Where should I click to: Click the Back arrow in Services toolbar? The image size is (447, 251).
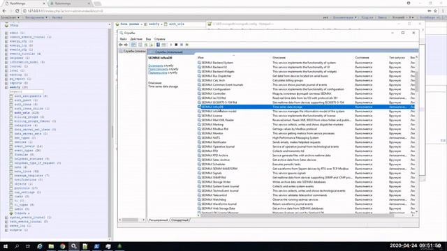pos(121,45)
